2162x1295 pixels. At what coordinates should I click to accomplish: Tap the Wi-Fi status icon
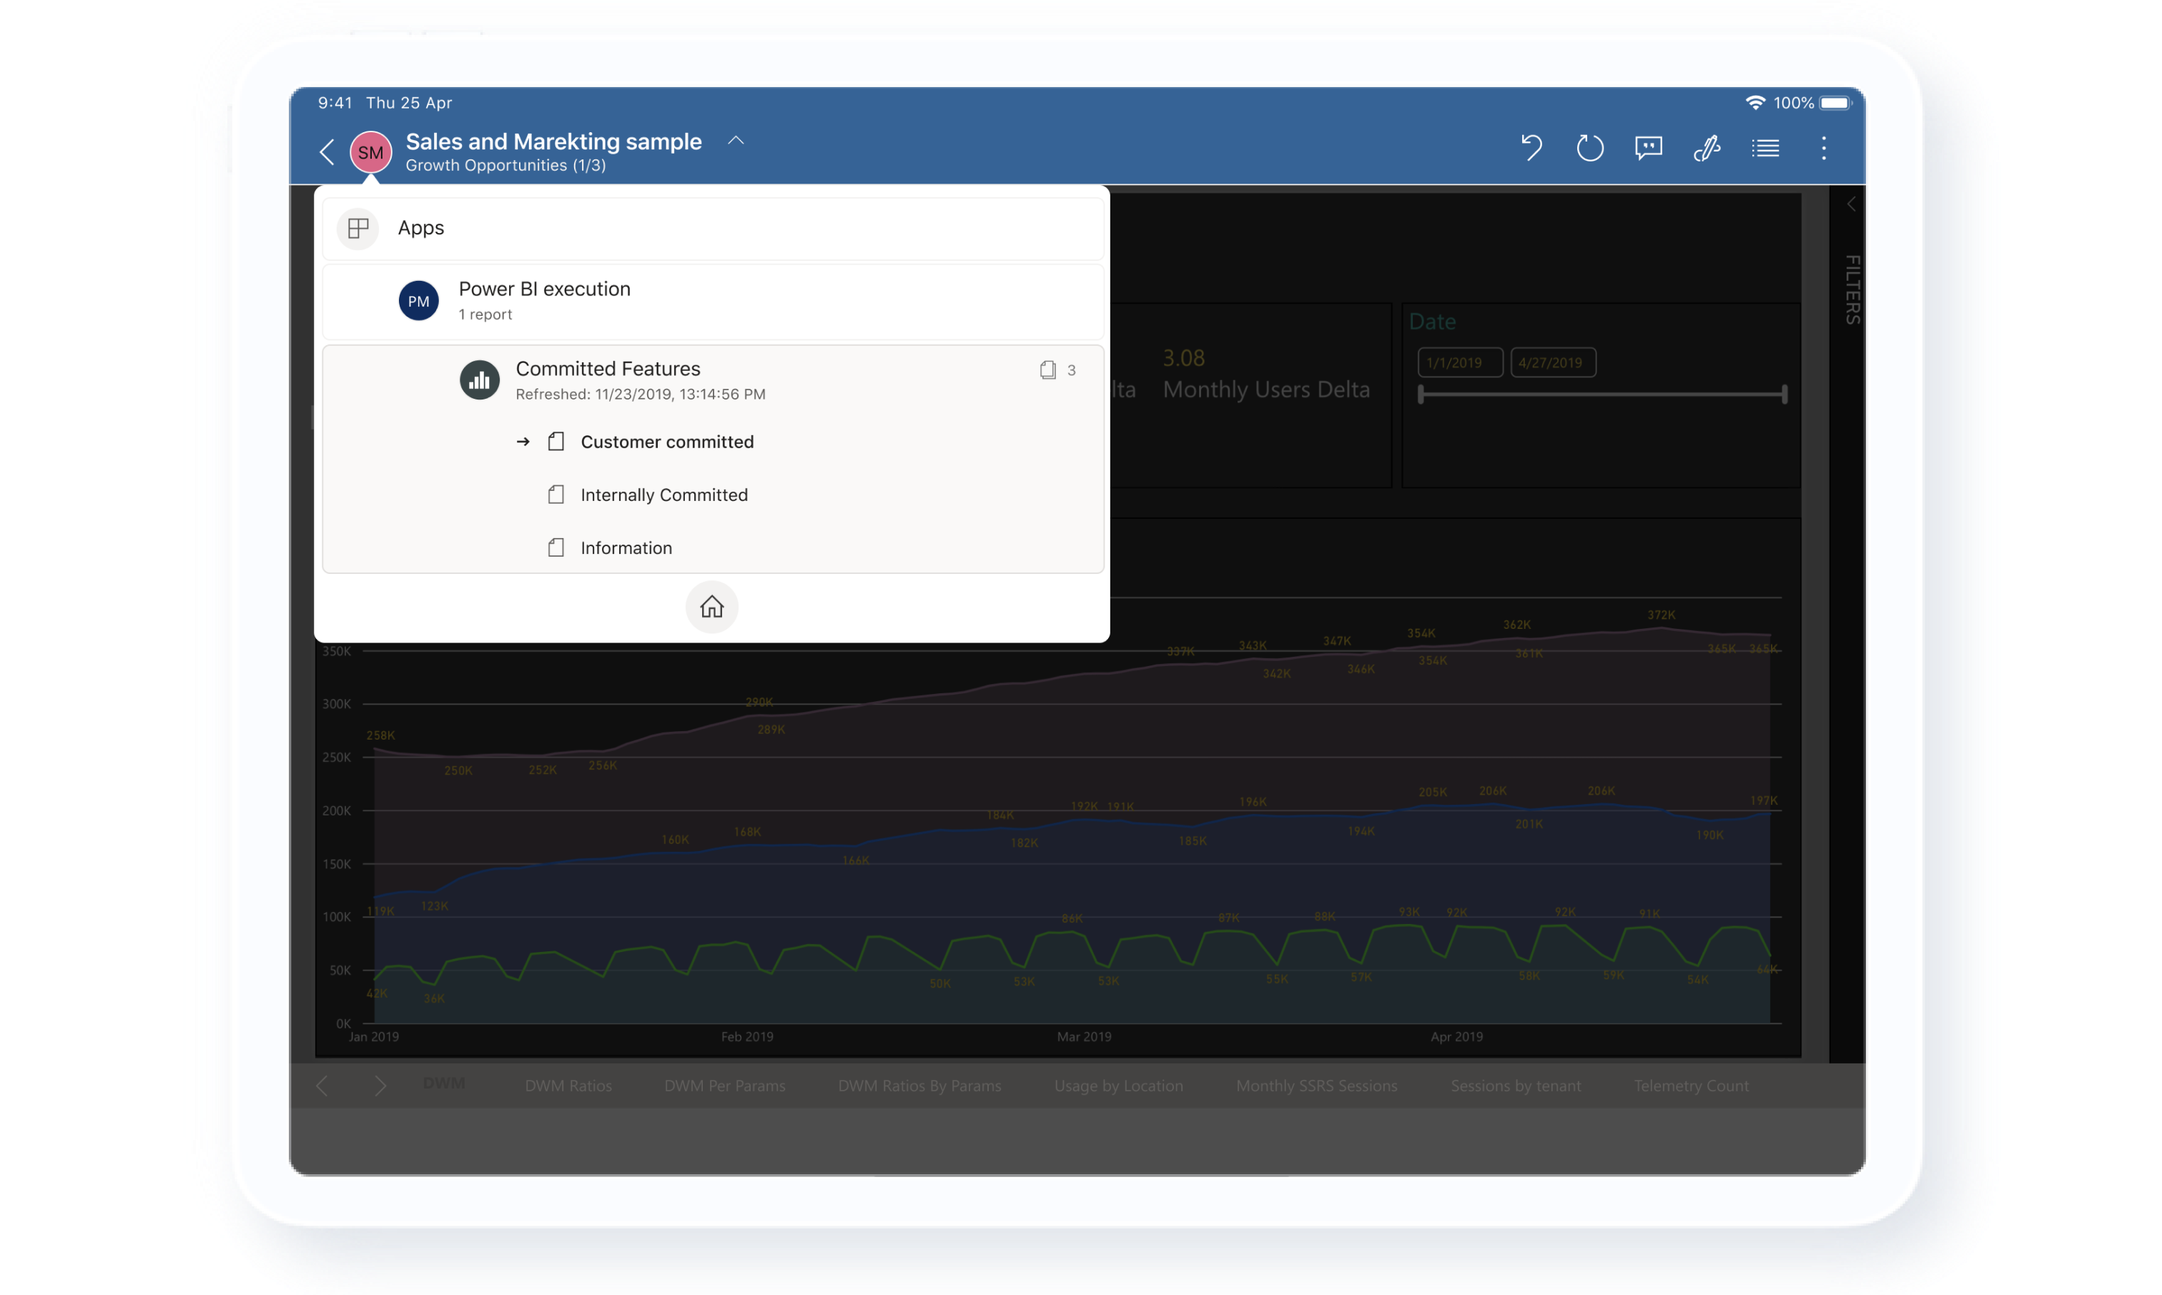coord(1754,102)
